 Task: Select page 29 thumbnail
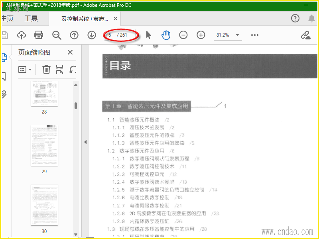coord(44,145)
